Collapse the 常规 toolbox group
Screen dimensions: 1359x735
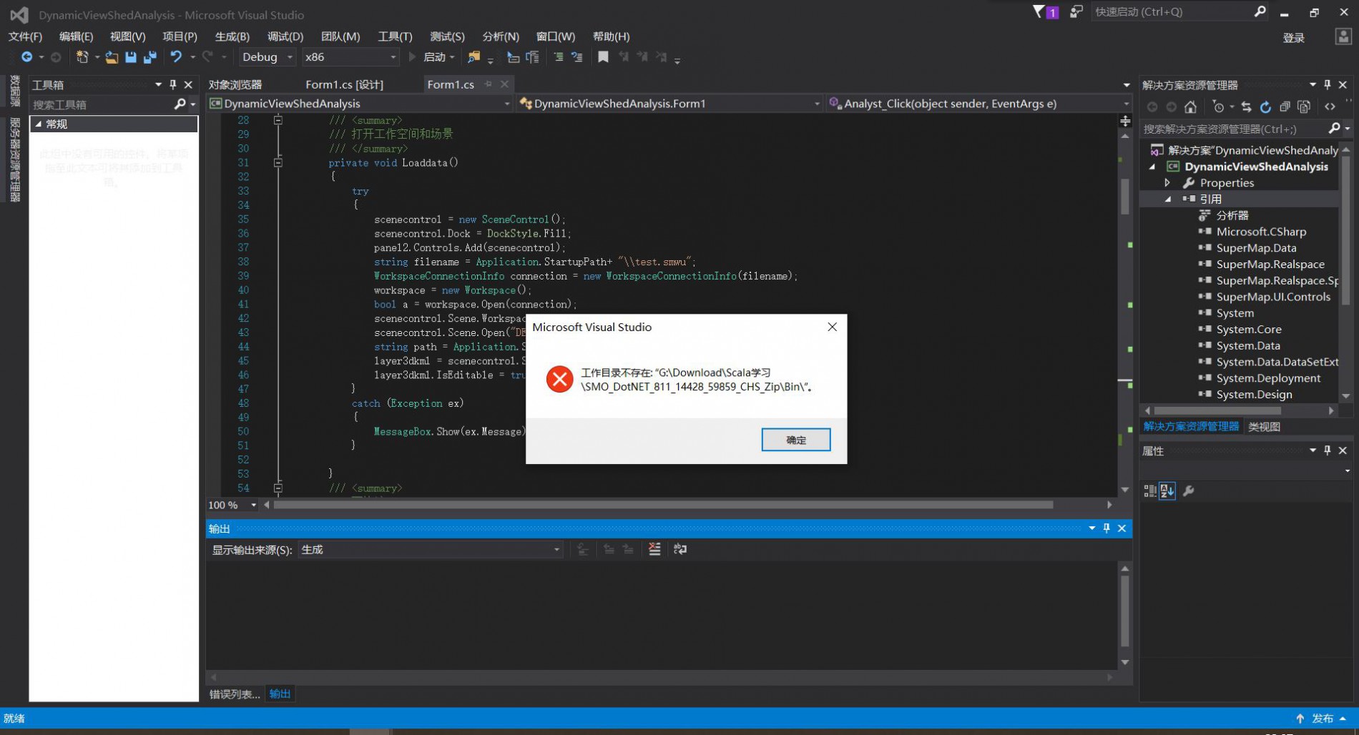(x=39, y=124)
